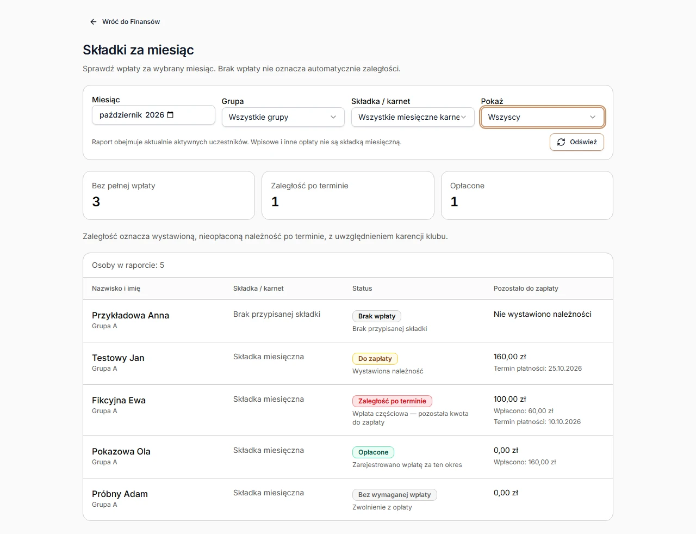
Task: Open the calendar picker icon in Miesiąc
Action: click(x=170, y=115)
